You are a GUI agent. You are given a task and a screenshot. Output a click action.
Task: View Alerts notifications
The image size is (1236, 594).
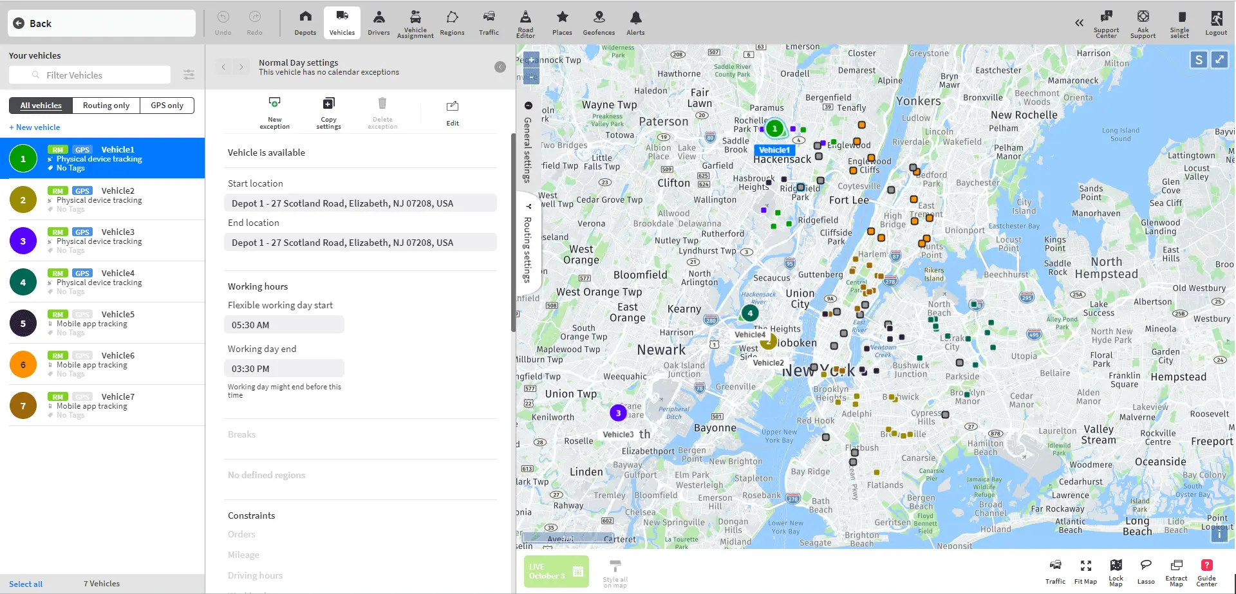[635, 23]
